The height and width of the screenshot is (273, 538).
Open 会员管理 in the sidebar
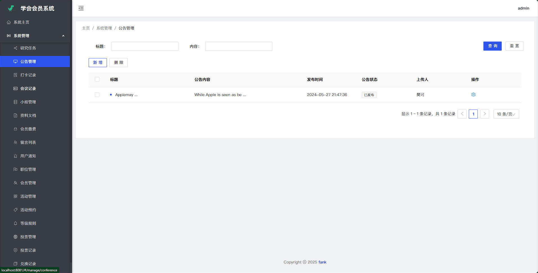(x=28, y=183)
